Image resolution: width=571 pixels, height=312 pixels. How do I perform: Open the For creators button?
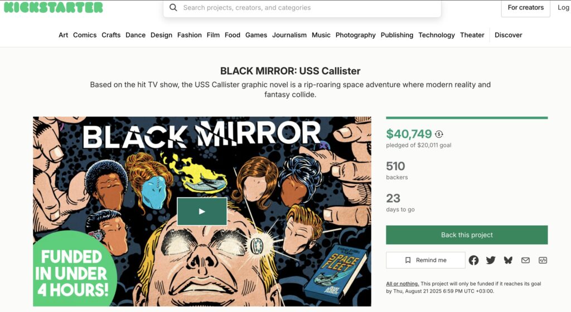[x=525, y=8]
